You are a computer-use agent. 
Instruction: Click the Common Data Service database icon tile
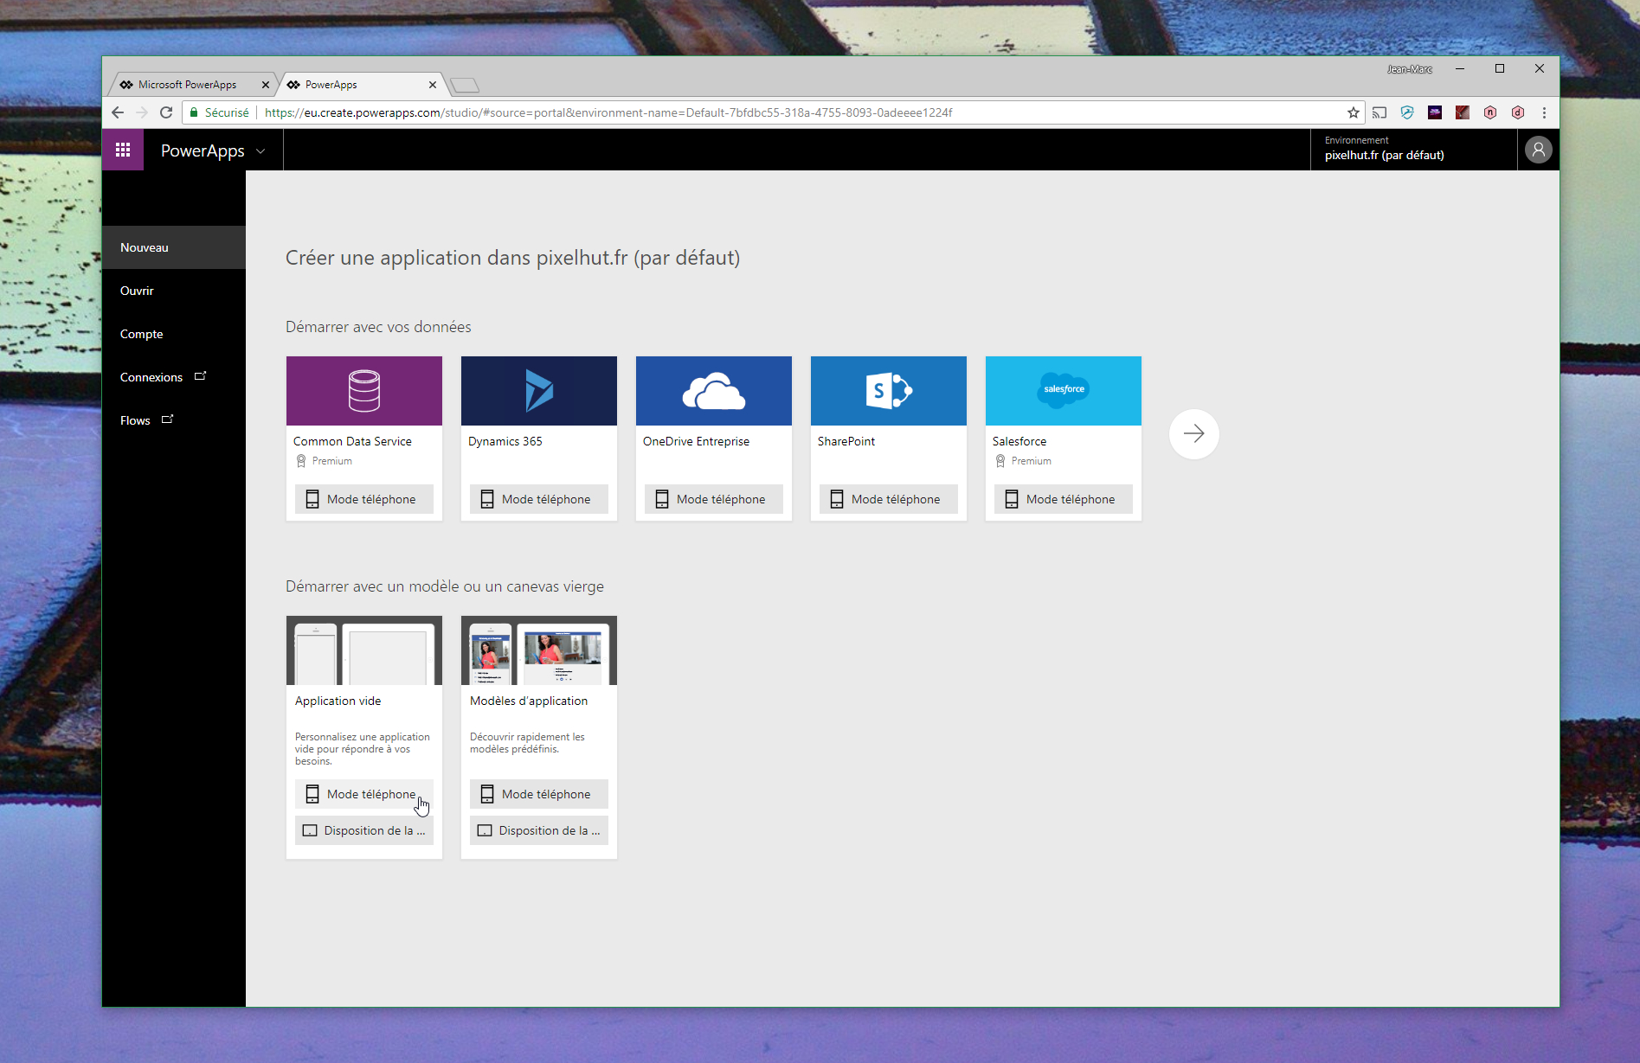364,391
